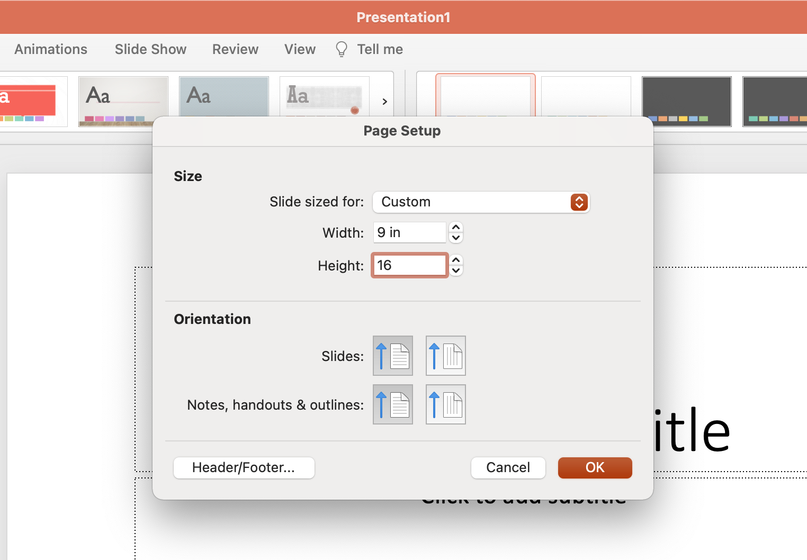Screen dimensions: 807x560
Task: Select the blue-gray Aa theme thumbnail
Action: pos(224,97)
